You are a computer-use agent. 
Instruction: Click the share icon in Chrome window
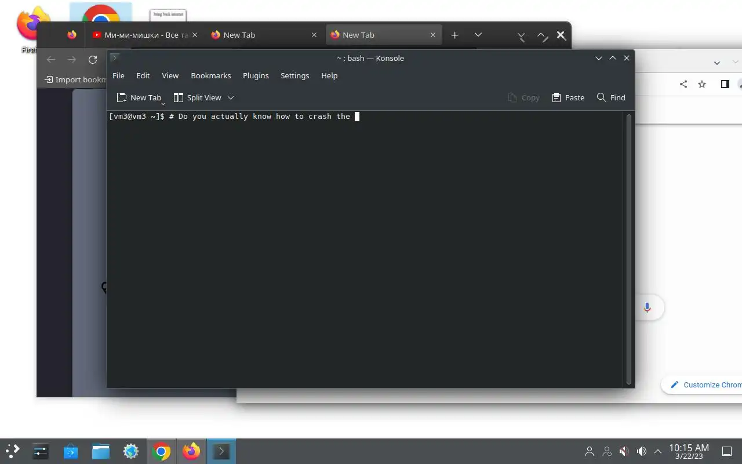click(683, 84)
